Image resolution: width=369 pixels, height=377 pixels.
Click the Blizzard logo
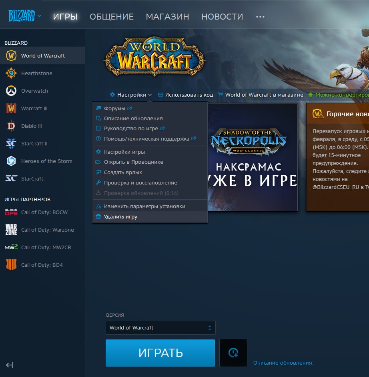pyautogui.click(x=22, y=16)
